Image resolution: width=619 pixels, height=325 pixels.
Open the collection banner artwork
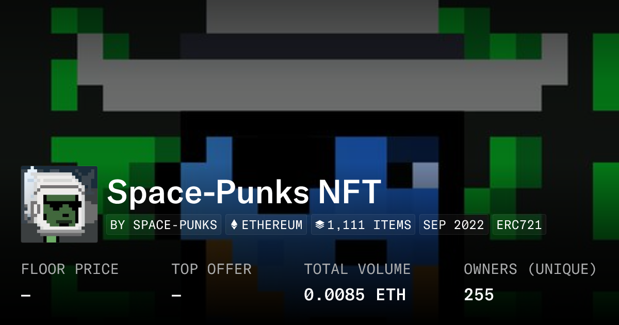pyautogui.click(x=309, y=77)
